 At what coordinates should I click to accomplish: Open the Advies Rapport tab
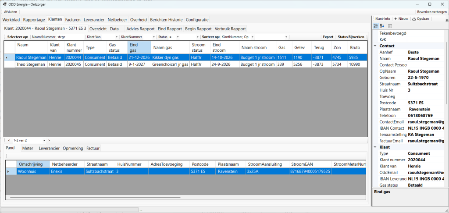pyautogui.click(x=140, y=29)
